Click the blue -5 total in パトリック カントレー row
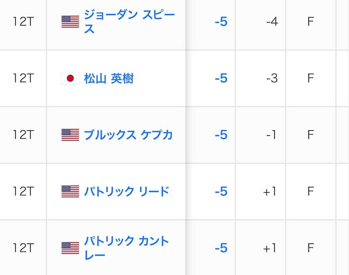 coord(221,248)
